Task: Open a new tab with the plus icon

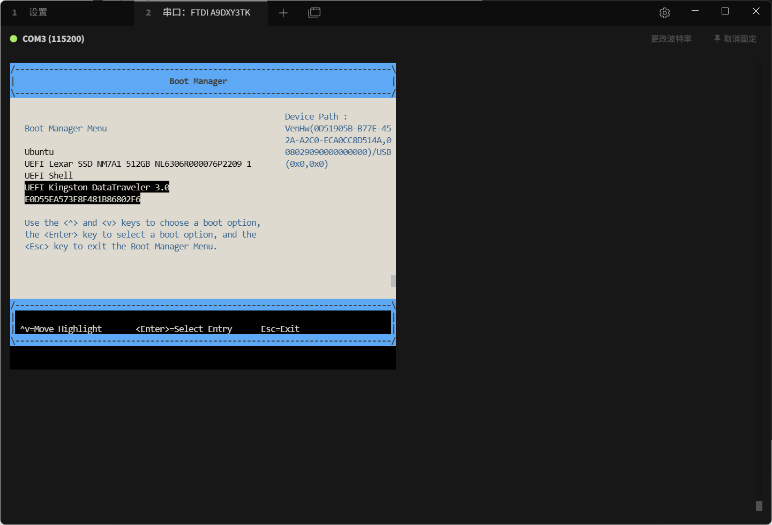Action: [x=283, y=13]
